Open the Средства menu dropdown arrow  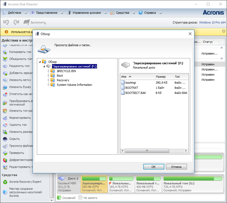[134, 13]
